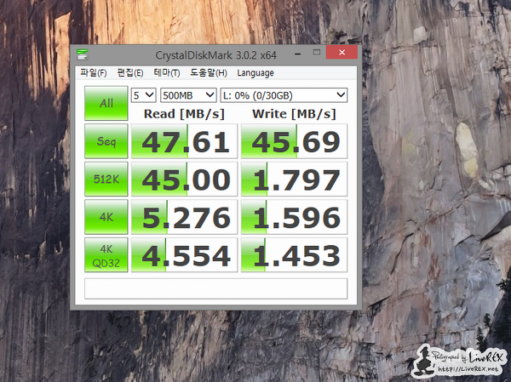
Task: Start the Seq benchmark test
Action: tap(106, 141)
